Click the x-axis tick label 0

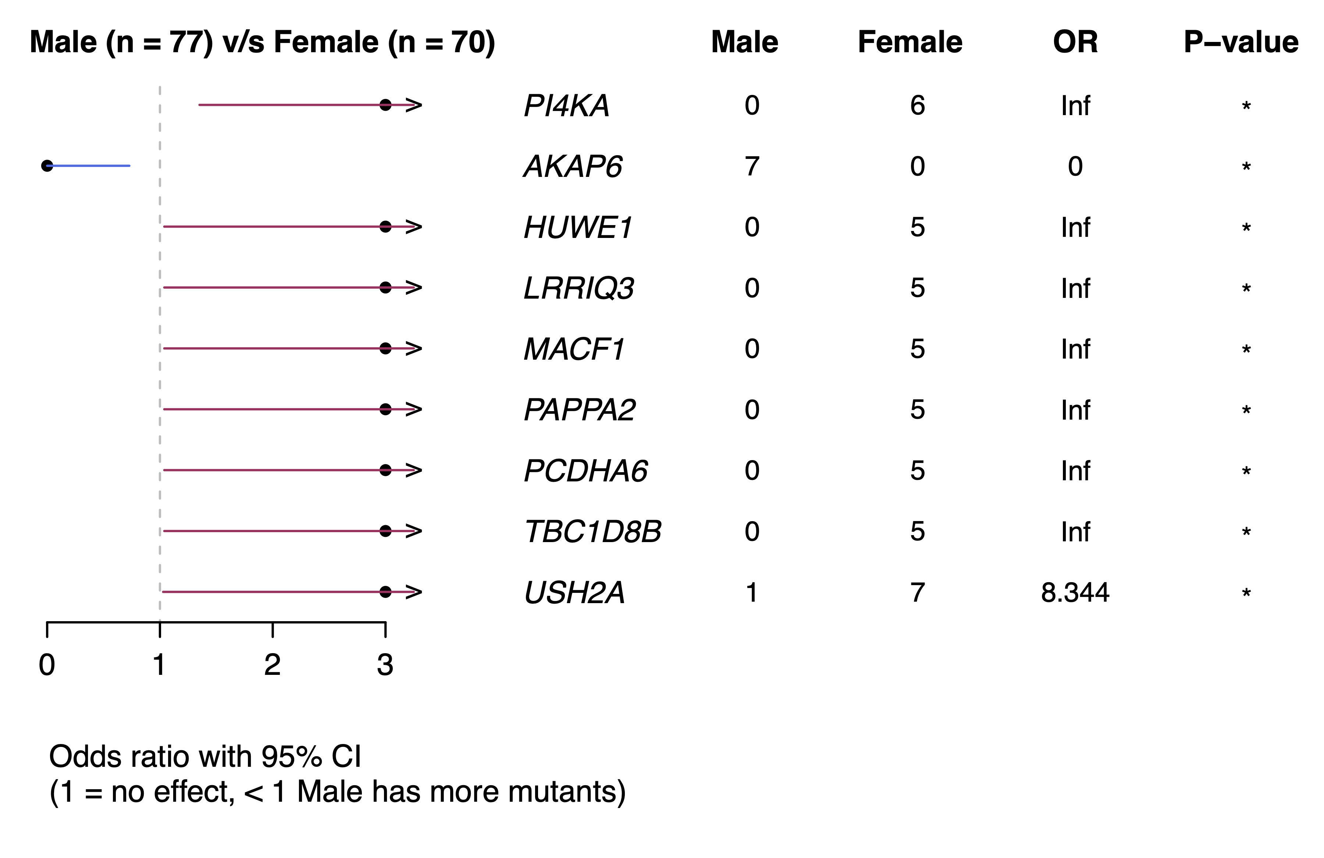(47, 664)
